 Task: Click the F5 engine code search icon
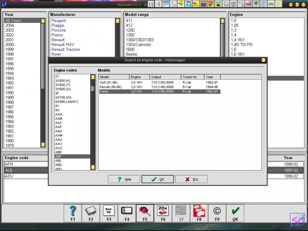click(x=145, y=213)
